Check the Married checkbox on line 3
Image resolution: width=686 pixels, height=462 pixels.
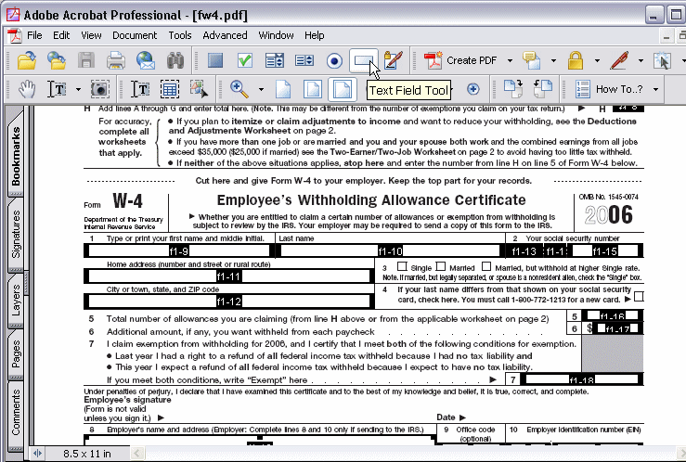click(441, 266)
